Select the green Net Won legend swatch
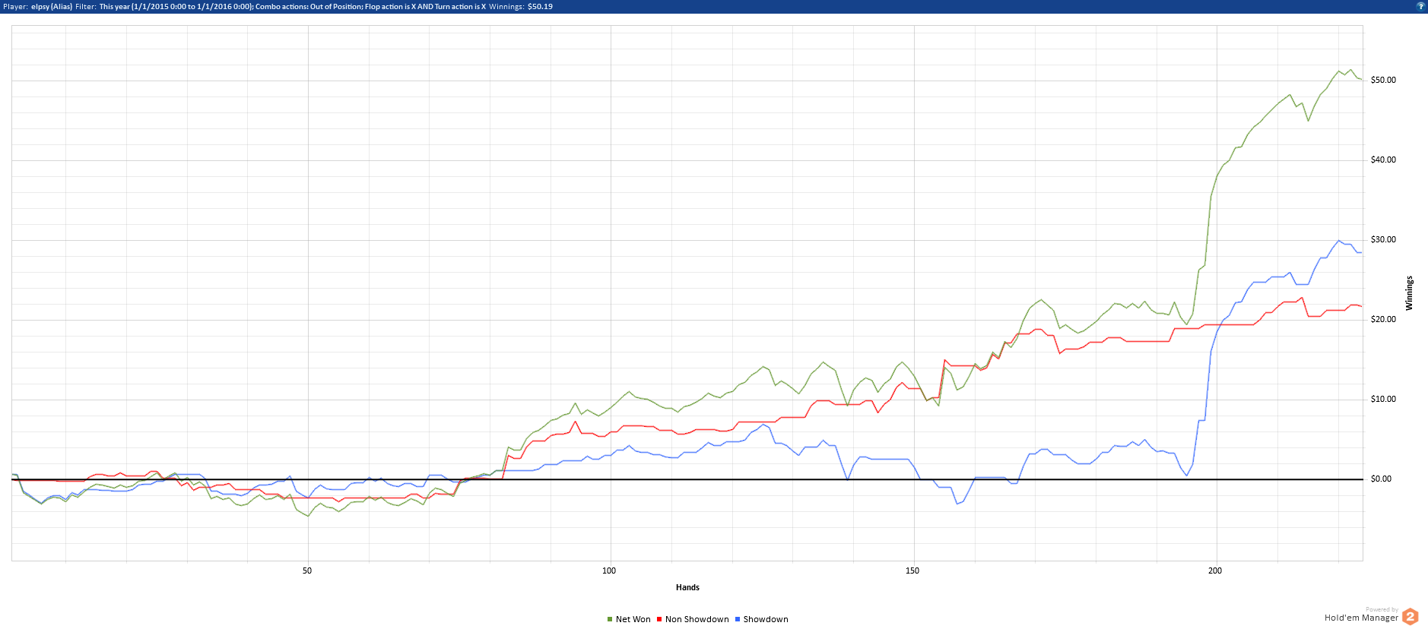 pyautogui.click(x=610, y=619)
